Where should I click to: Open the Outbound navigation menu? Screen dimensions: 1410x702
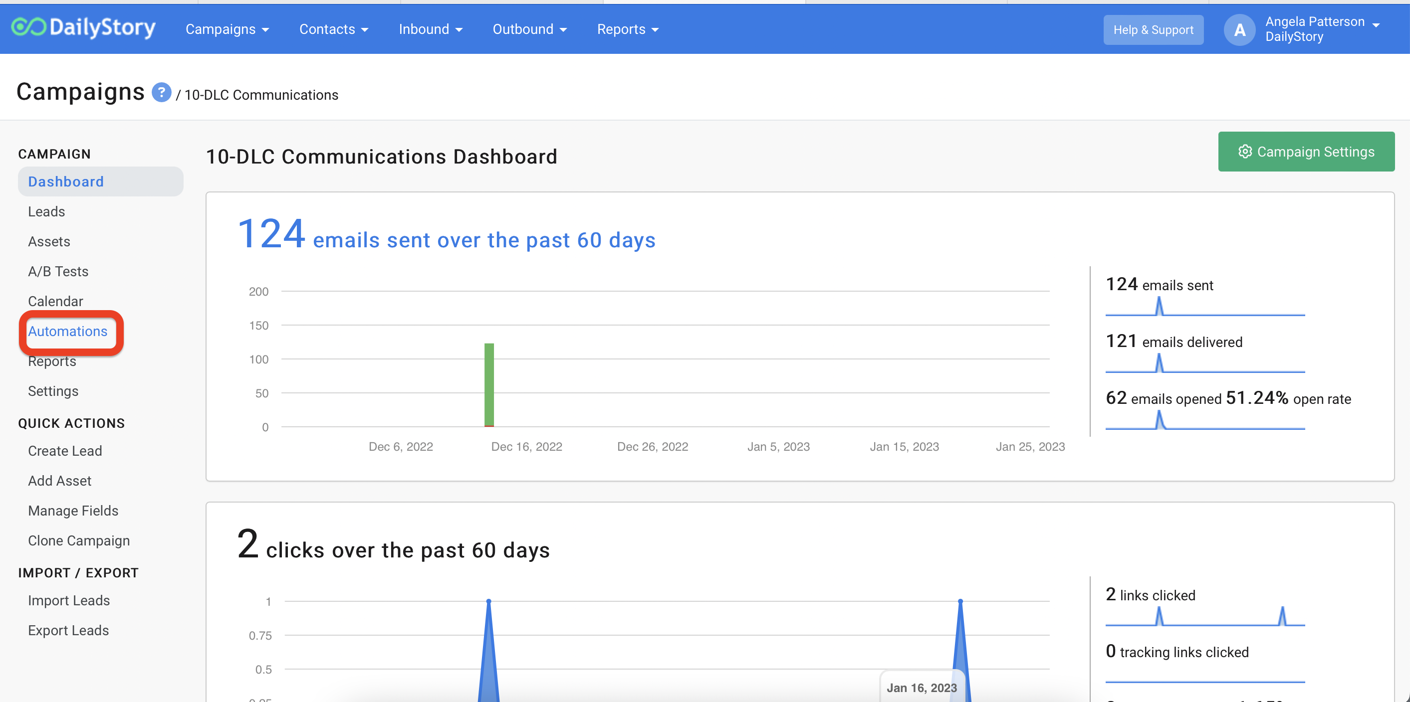[529, 29]
